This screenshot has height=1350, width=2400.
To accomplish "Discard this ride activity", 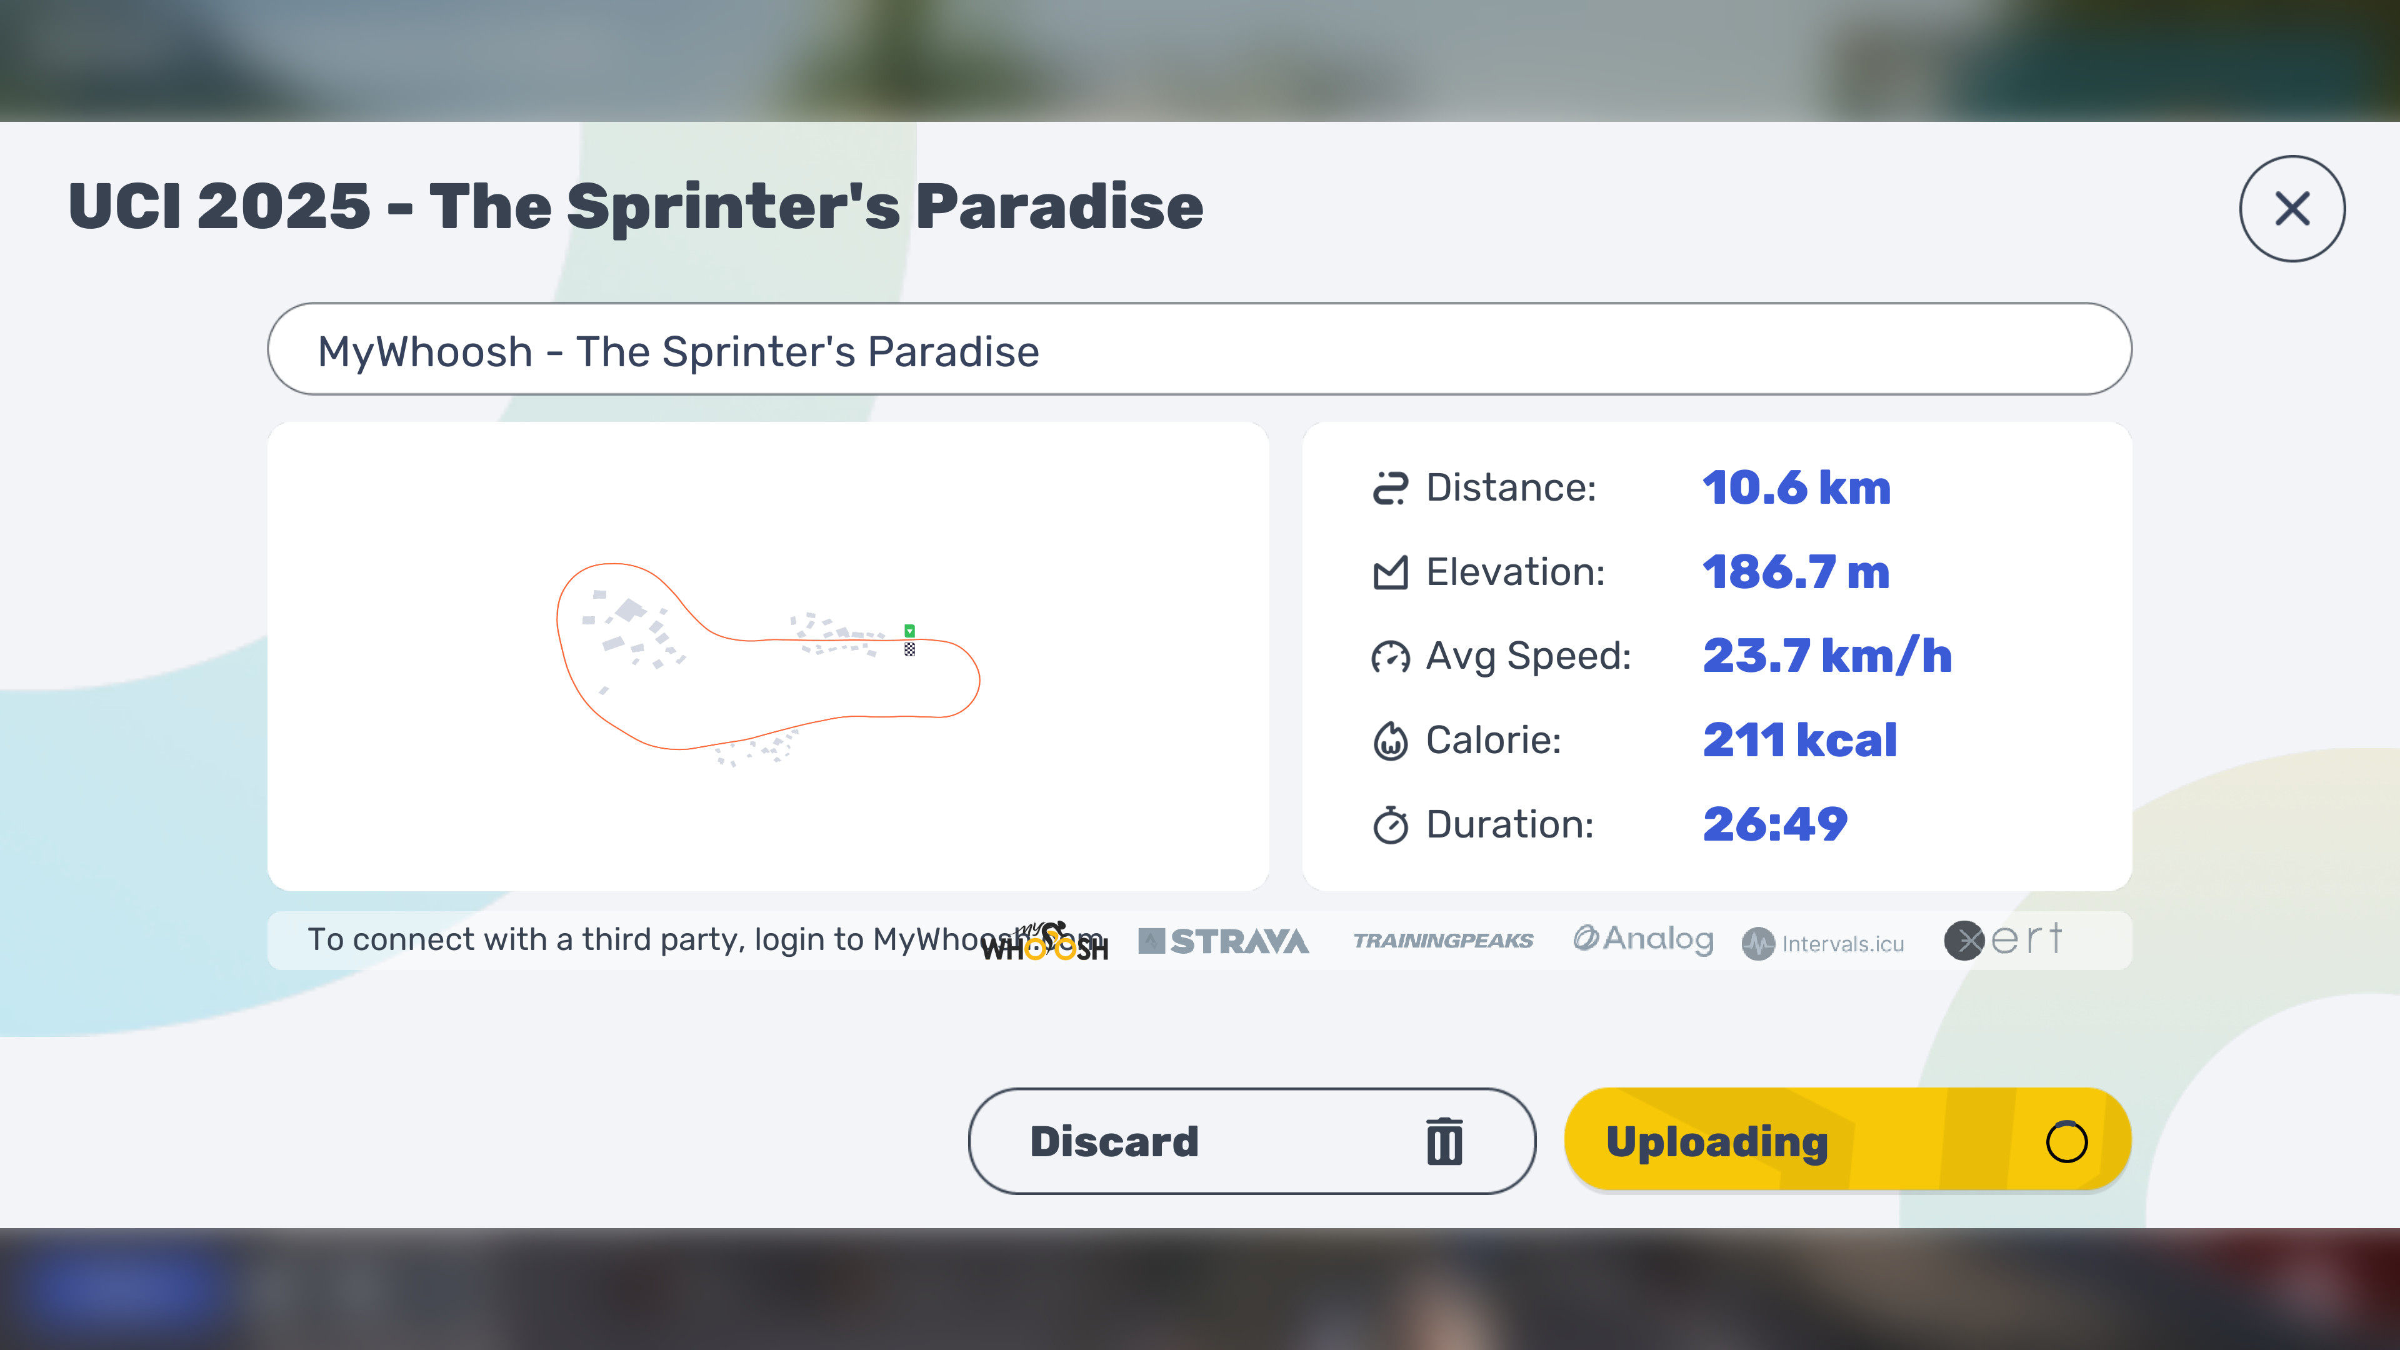I will tap(1251, 1141).
